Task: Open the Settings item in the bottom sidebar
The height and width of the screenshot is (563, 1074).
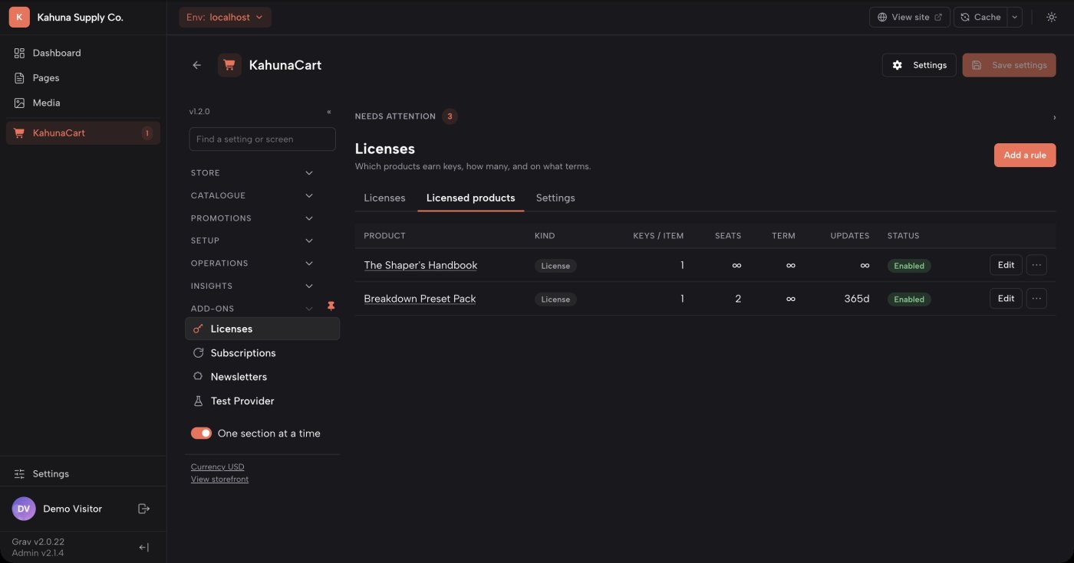Action: coord(83,474)
